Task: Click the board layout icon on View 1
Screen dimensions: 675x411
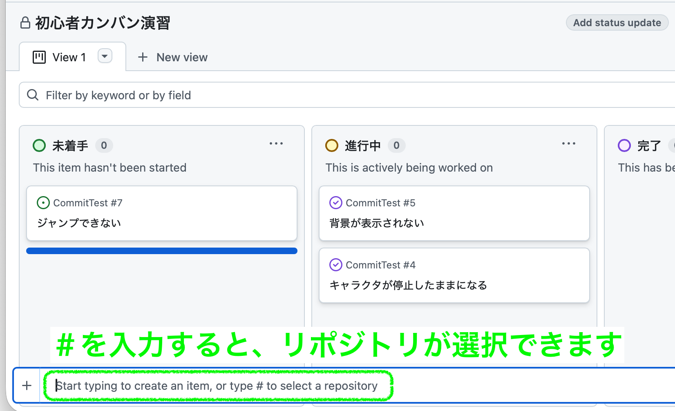Action: pyautogui.click(x=39, y=57)
